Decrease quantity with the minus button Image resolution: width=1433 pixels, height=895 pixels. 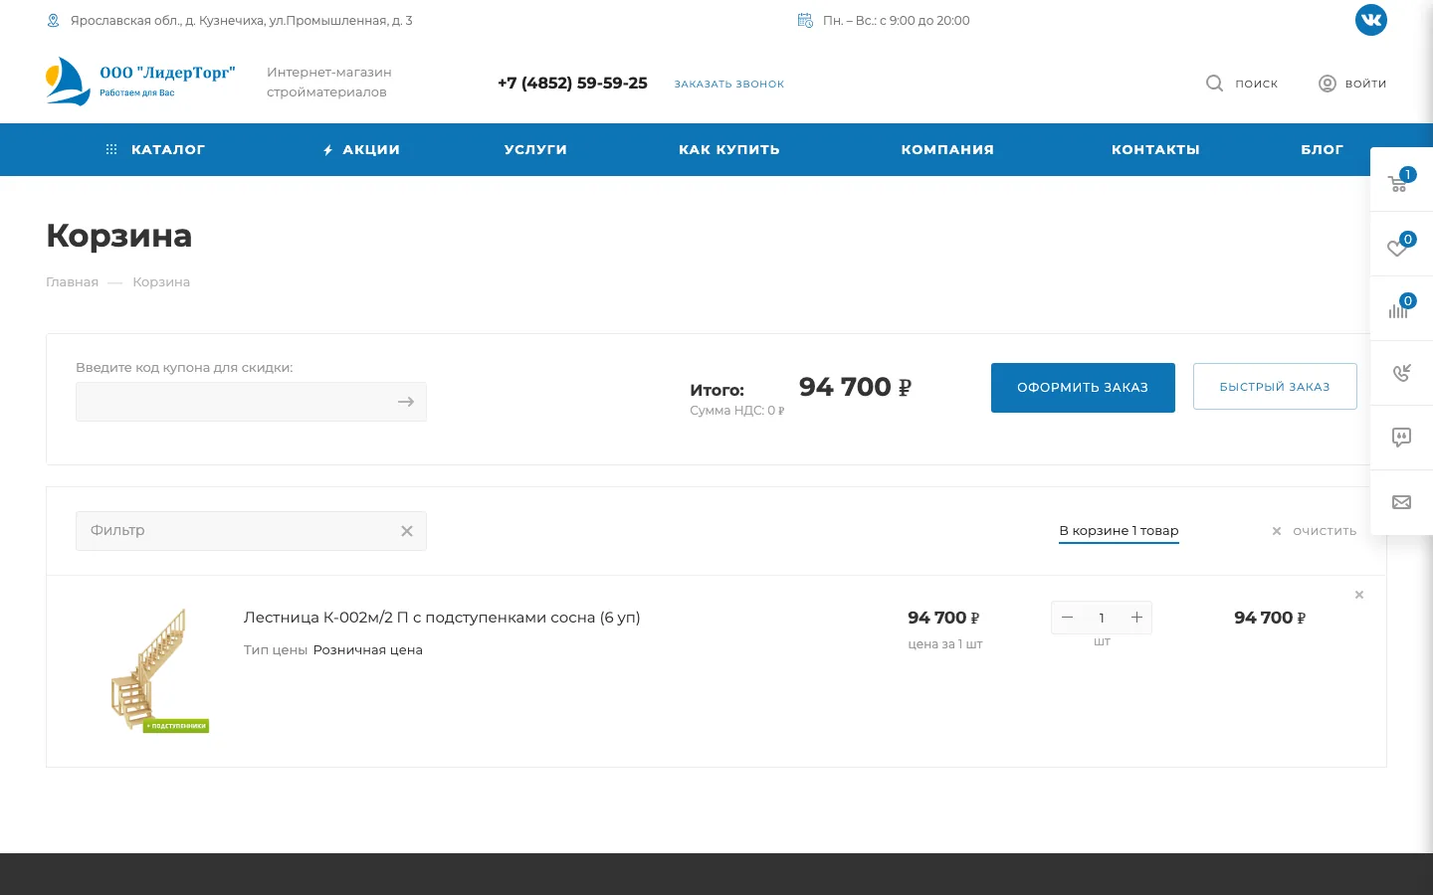[1067, 618]
